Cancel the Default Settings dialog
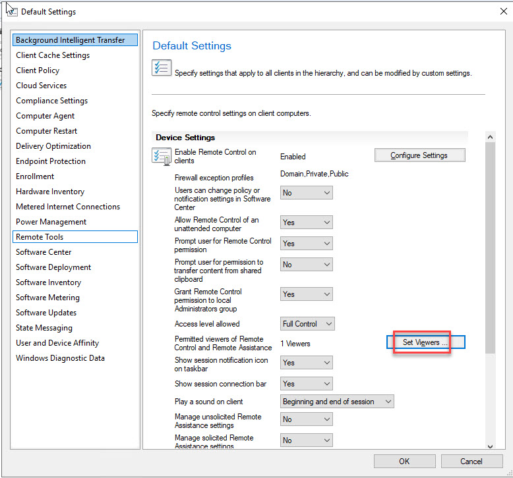This screenshot has width=513, height=478. (471, 461)
